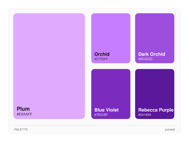
Task: Open the palettd brand link
Action: (170, 130)
